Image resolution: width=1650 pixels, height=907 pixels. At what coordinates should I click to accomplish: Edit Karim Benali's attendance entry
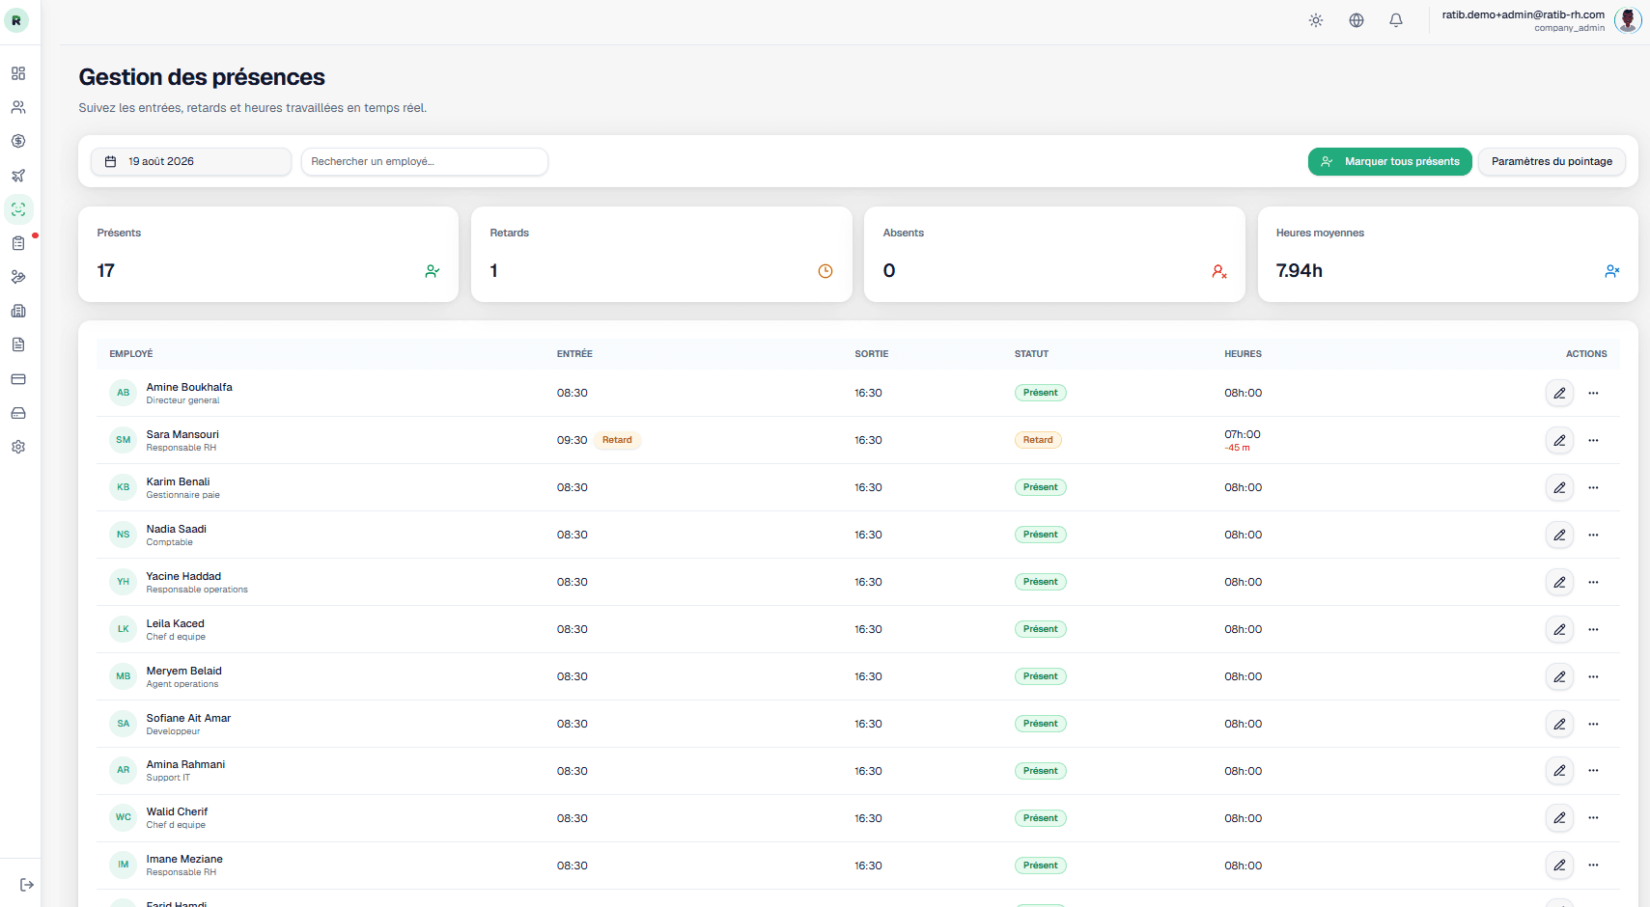pos(1559,487)
